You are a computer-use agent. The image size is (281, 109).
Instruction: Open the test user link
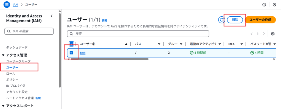[x=83, y=53]
